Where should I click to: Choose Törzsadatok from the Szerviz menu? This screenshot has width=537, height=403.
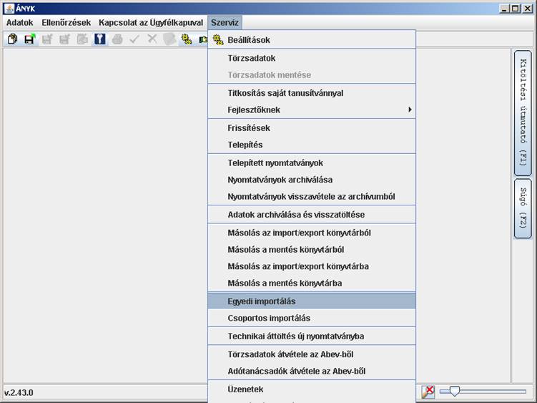pos(312,58)
